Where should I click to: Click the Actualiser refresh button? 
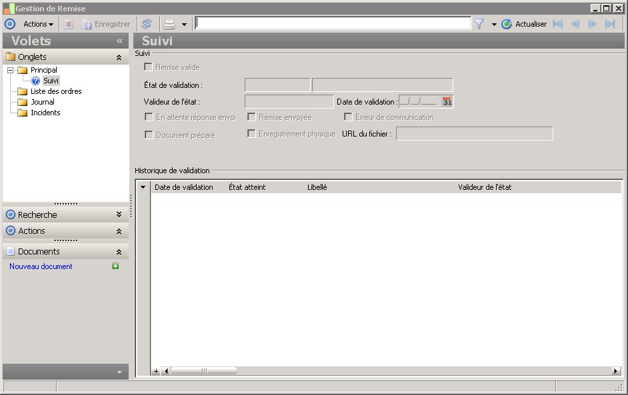tap(524, 24)
